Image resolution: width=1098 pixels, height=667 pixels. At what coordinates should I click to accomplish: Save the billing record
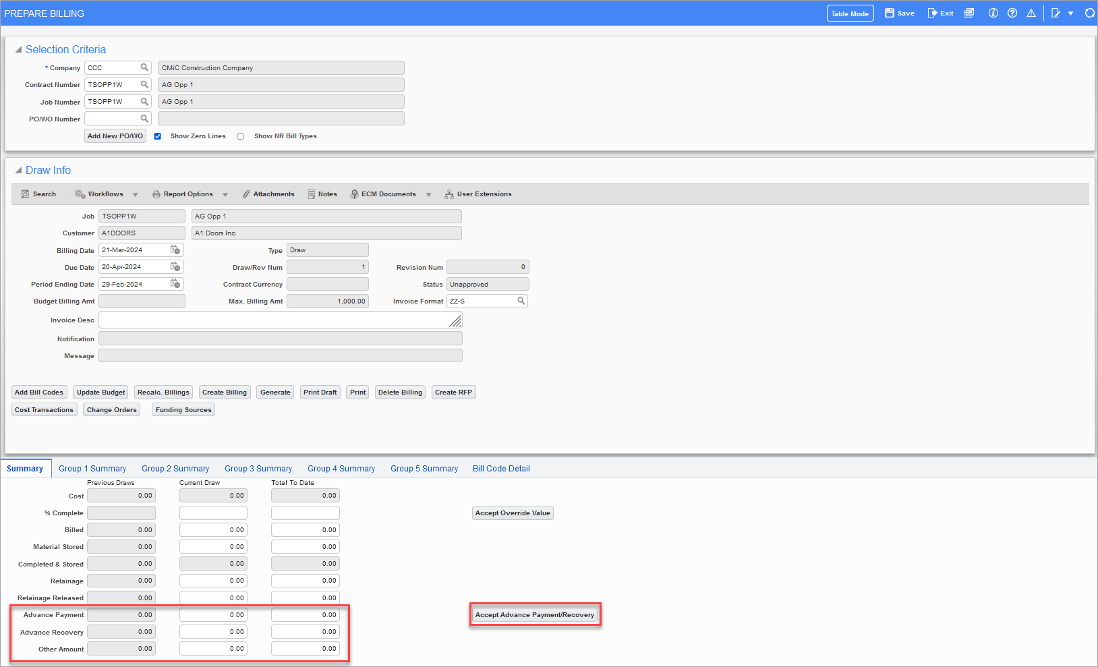pyautogui.click(x=900, y=13)
